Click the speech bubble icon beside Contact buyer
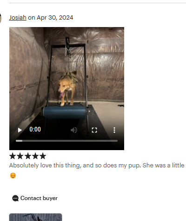This screenshot has height=221, width=186. (15, 198)
